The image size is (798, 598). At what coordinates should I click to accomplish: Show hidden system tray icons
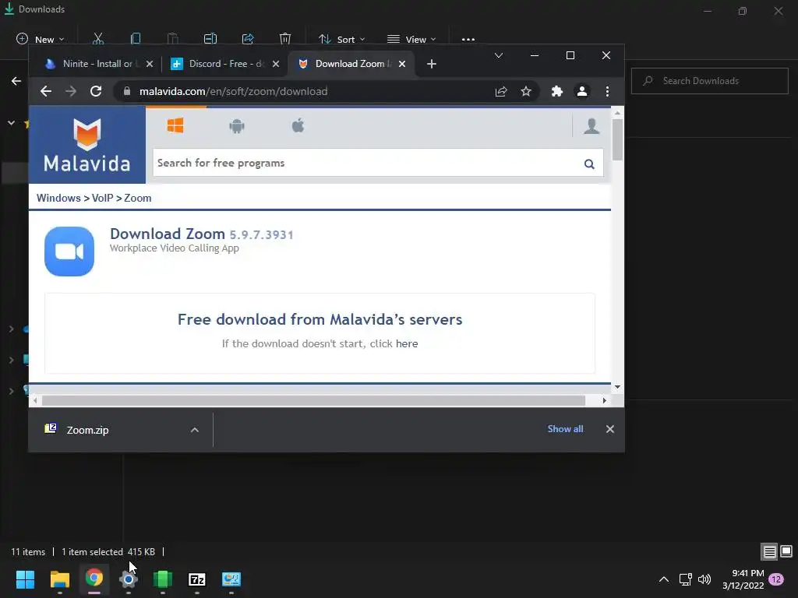(664, 579)
